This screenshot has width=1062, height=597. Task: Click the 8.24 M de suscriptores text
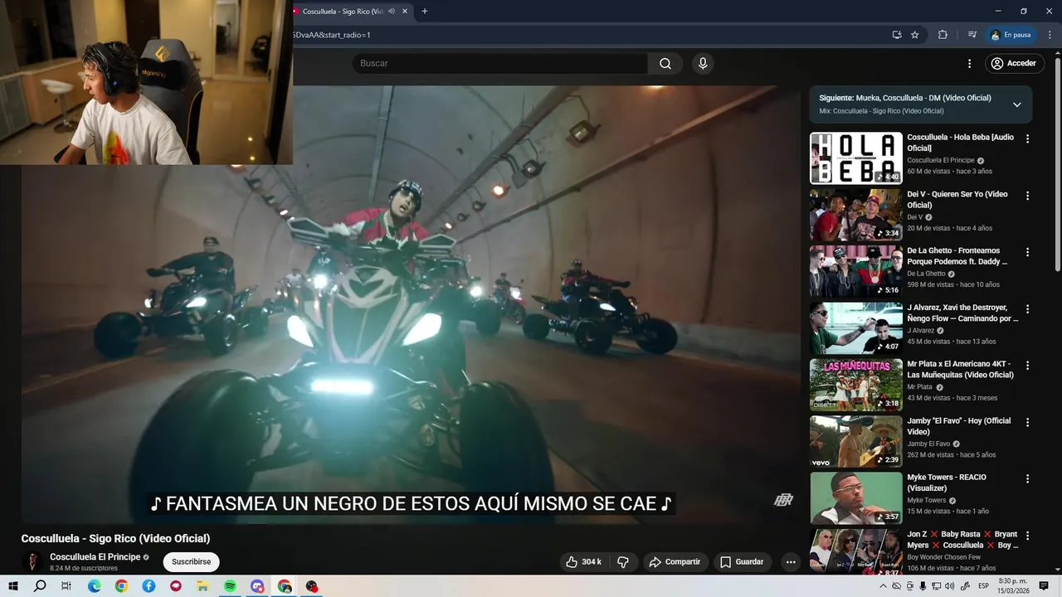point(84,568)
